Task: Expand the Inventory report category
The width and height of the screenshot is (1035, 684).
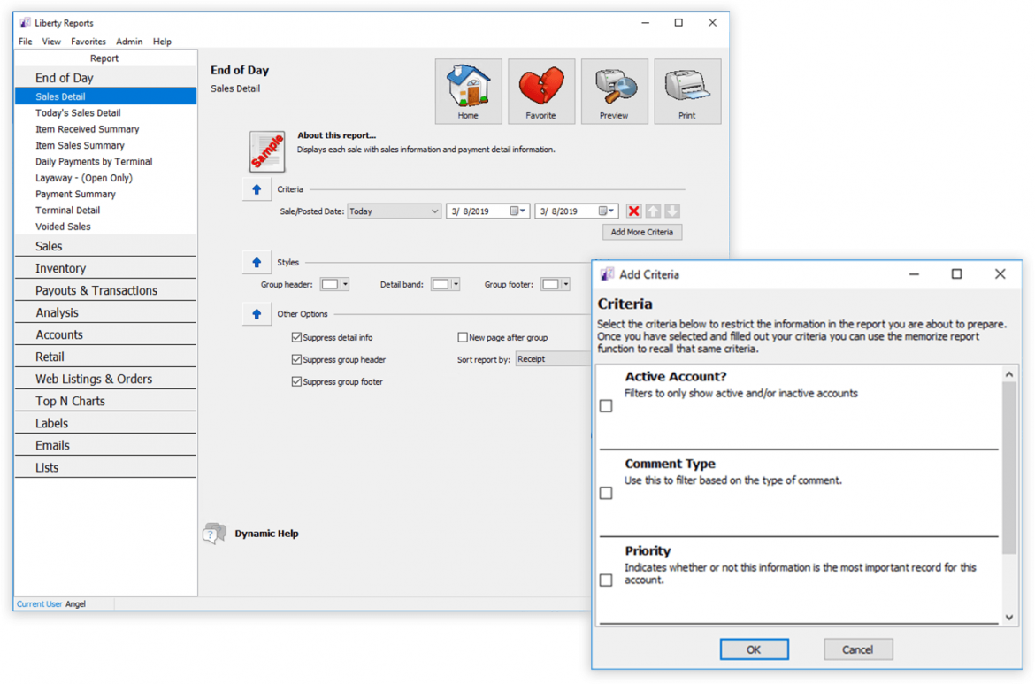Action: click(x=60, y=268)
